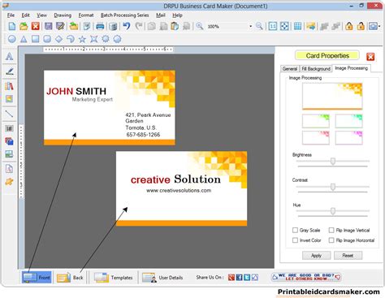Toggle the grid icon in the toolbar

pos(297,26)
